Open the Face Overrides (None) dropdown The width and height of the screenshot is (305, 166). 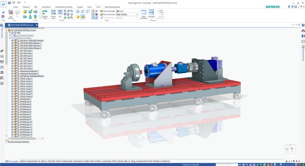[x=137, y=18]
